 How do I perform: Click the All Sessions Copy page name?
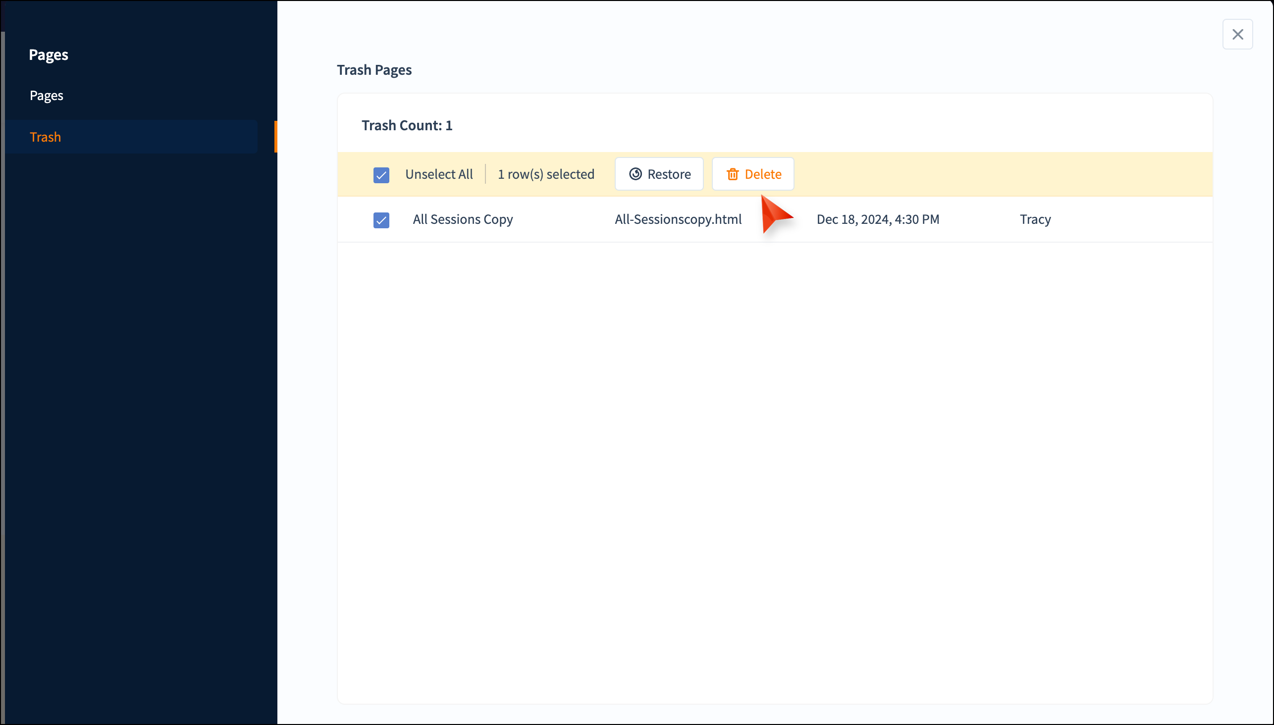point(462,219)
